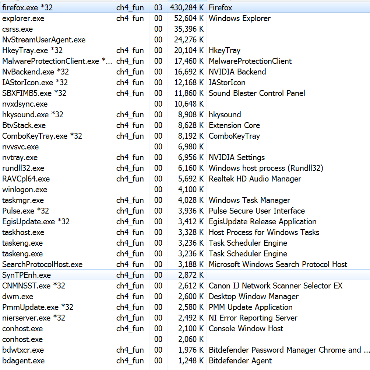This screenshot has width=370, height=370.
Task: Select ComboKeyTray.exe *32 process name
Action: (x=42, y=136)
